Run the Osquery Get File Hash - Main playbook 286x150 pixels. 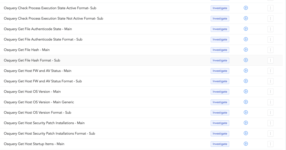246,50
